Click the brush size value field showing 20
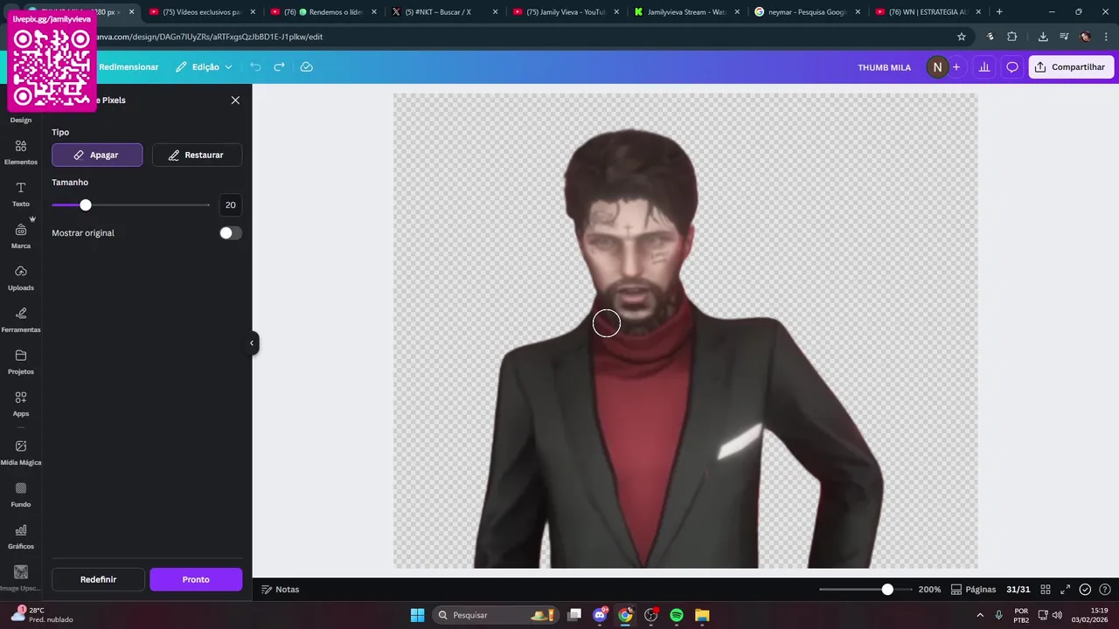Image resolution: width=1119 pixels, height=629 pixels. (230, 205)
